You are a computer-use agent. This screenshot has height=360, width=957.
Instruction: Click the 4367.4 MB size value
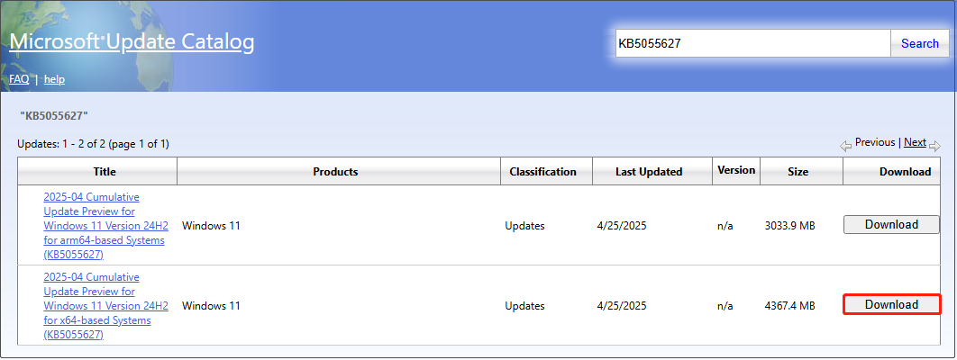coord(789,306)
